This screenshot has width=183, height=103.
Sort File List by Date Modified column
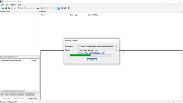[x=94, y=15]
